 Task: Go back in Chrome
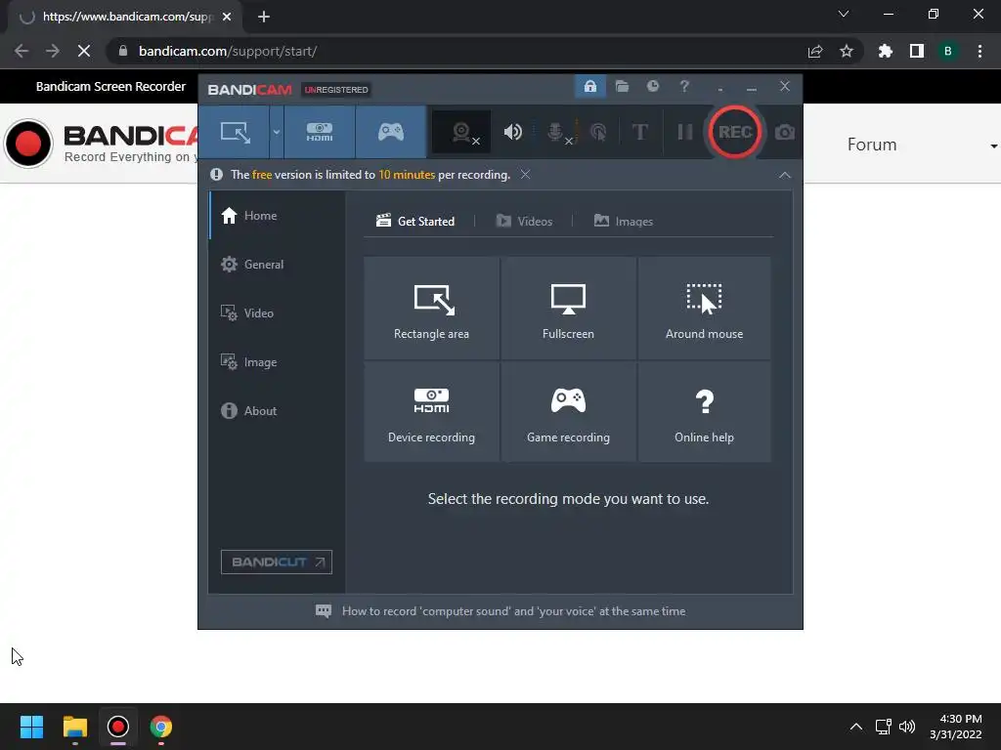point(22,51)
